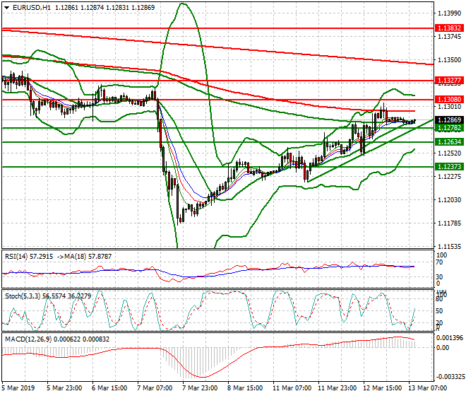Image resolution: width=466 pixels, height=396 pixels.
Task: Open the EURUSD,H1 chart dropdown triangle
Action: pyautogui.click(x=6, y=8)
